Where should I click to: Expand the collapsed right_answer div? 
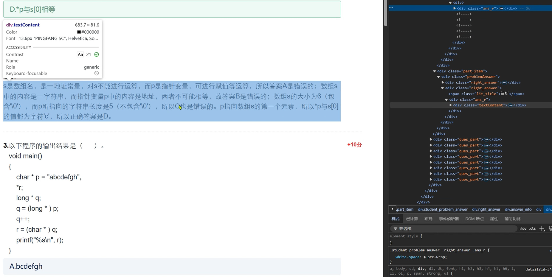pos(443,83)
